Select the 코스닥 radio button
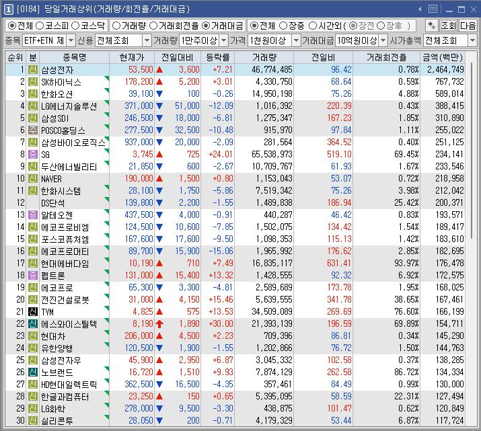481x431 pixels. point(75,26)
